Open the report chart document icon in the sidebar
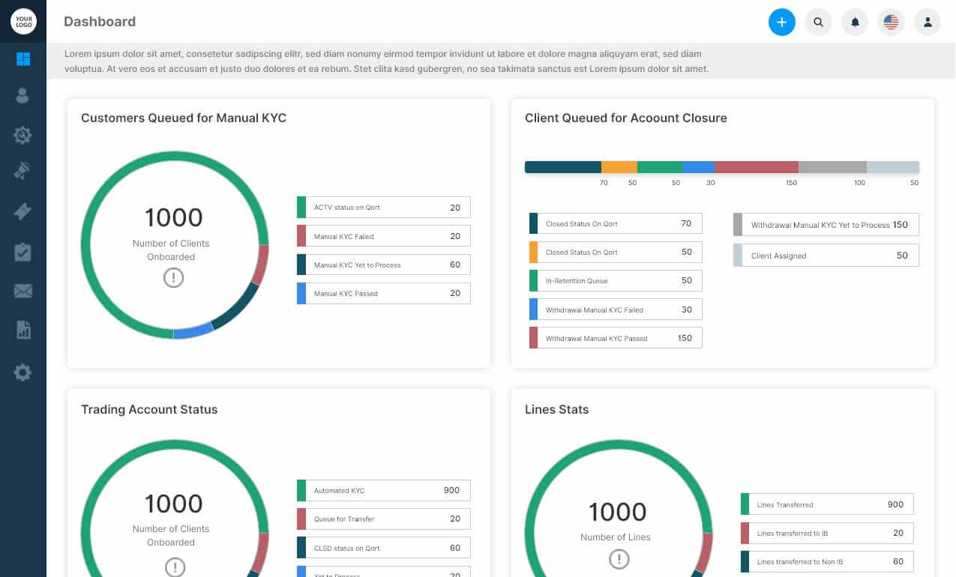 coord(23,330)
